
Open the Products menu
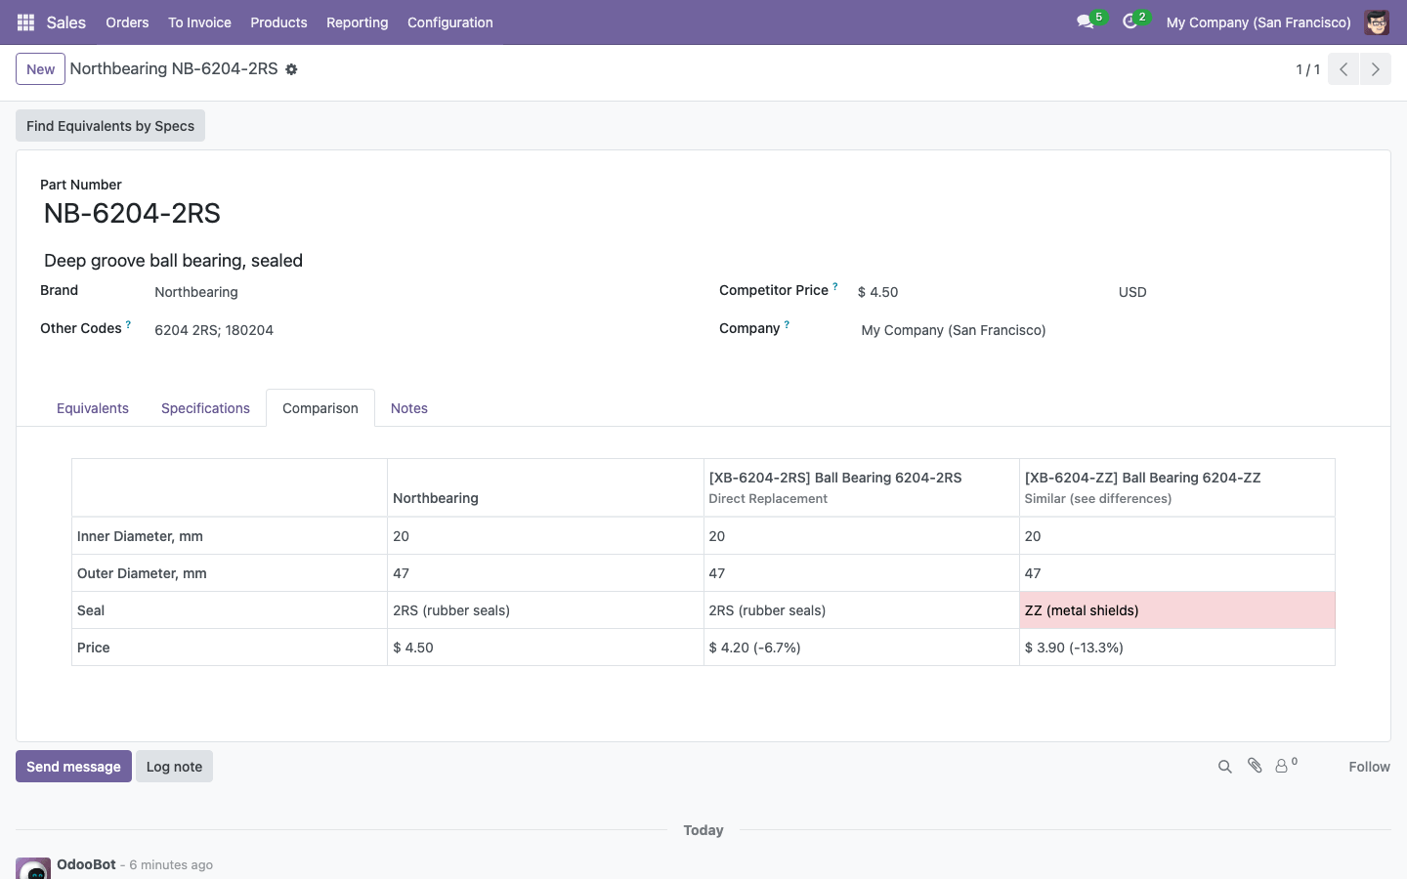point(278,22)
